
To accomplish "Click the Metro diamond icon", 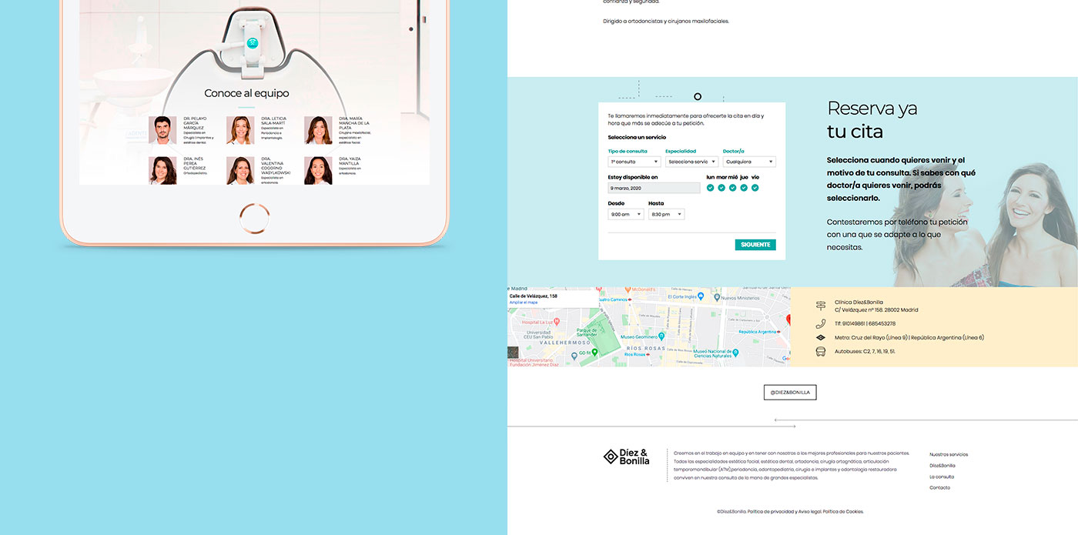I will [821, 337].
